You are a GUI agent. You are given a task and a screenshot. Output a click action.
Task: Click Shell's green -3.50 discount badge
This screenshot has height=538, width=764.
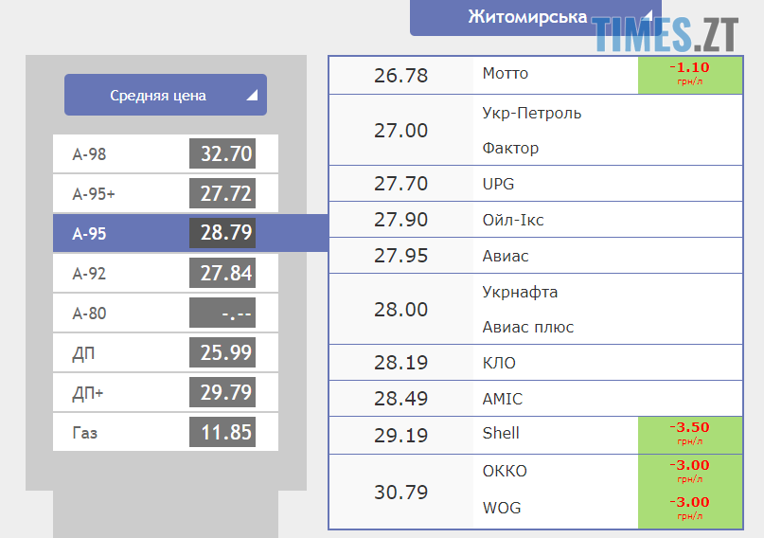[688, 433]
